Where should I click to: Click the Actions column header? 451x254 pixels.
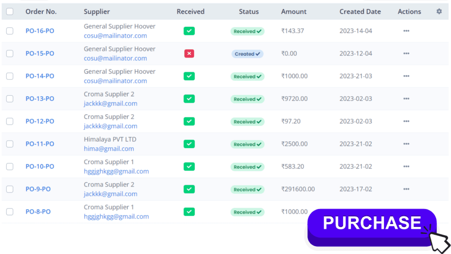pos(409,11)
